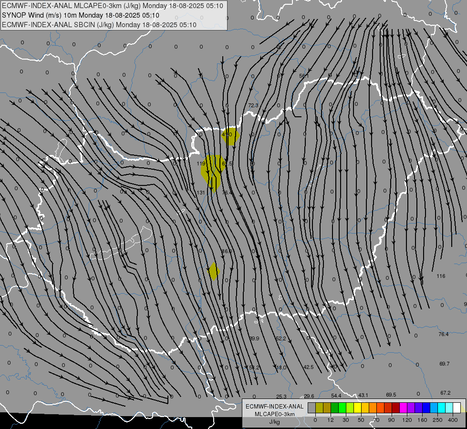Click the olive CAPE patch labeled 41.0
The width and height of the screenshot is (467, 429).
[230, 136]
